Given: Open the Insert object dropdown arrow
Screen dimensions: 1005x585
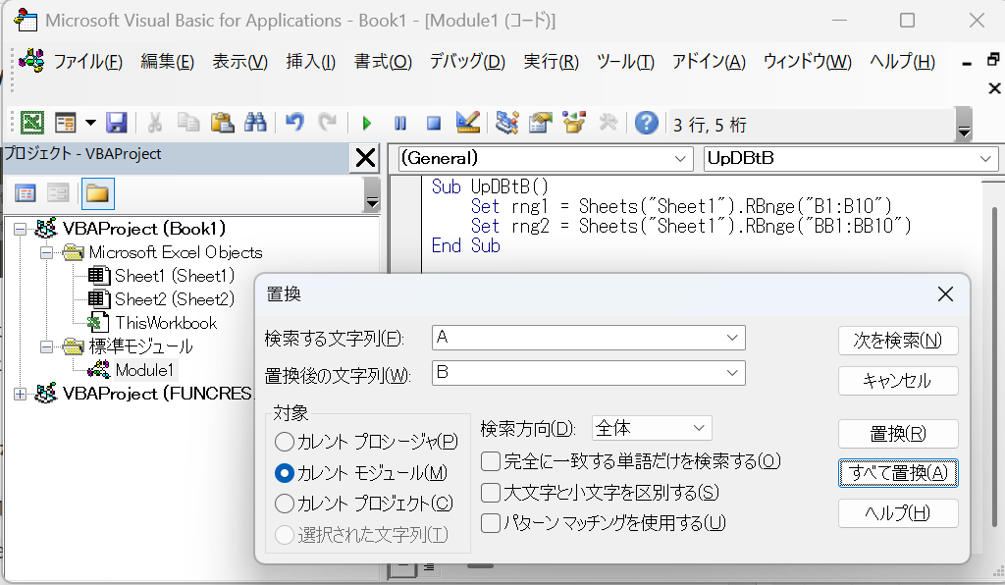Looking at the screenshot, I should point(90,122).
